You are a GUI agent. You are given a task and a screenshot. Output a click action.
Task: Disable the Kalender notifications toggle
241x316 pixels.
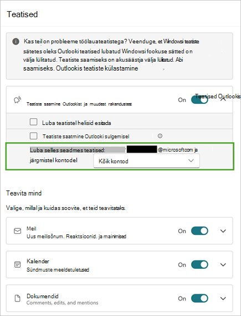coord(199,264)
